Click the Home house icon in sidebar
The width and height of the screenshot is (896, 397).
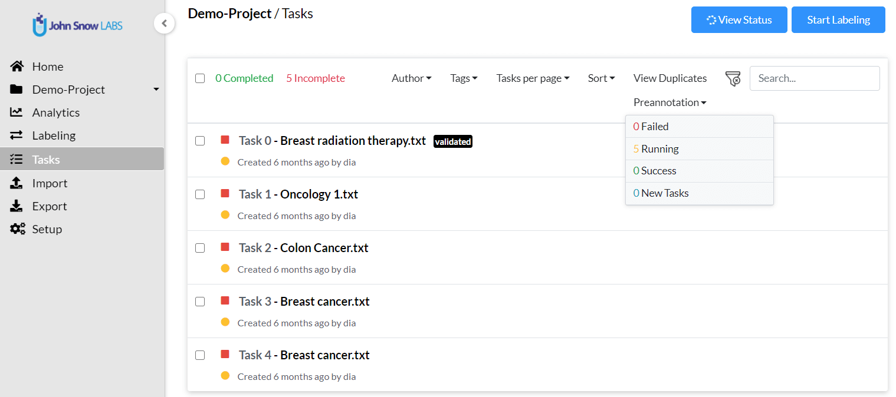pyautogui.click(x=17, y=67)
